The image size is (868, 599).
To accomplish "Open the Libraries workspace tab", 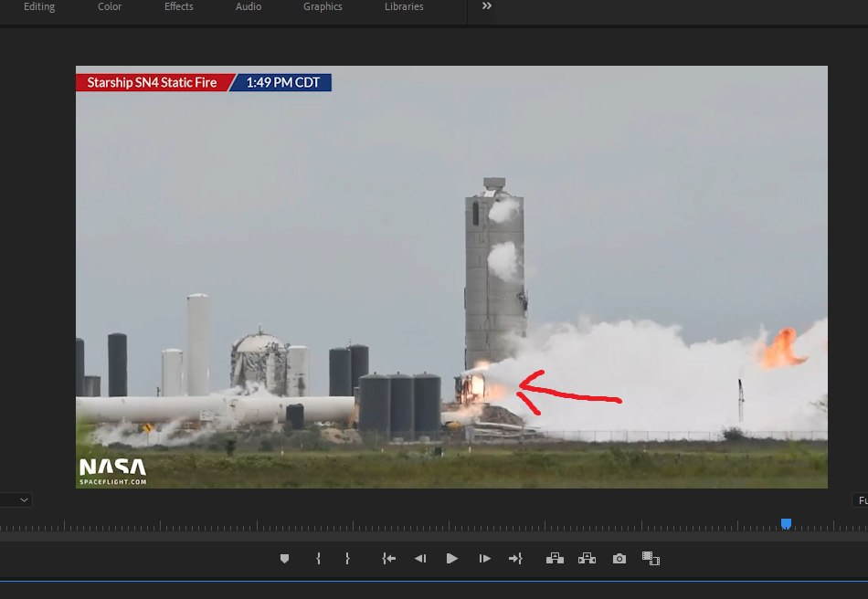I will (x=404, y=6).
